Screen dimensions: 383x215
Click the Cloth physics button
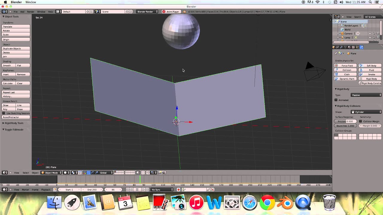click(345, 74)
